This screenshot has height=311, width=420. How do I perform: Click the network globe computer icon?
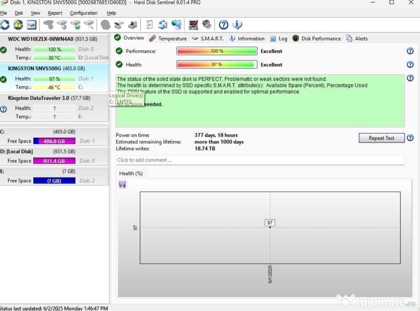point(176,25)
